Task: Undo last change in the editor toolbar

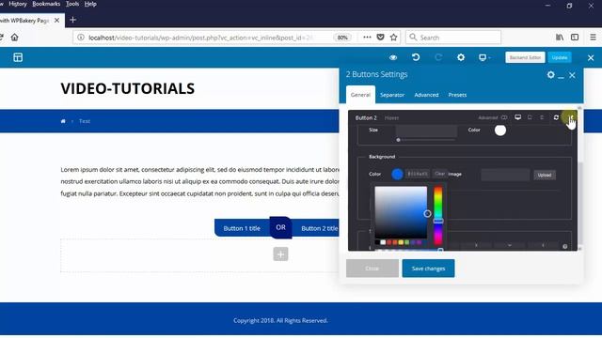Action: 416,57
